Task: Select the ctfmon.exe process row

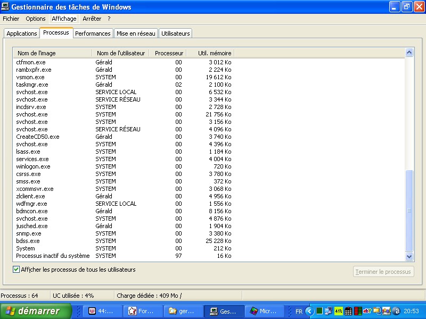Action: [x=124, y=62]
